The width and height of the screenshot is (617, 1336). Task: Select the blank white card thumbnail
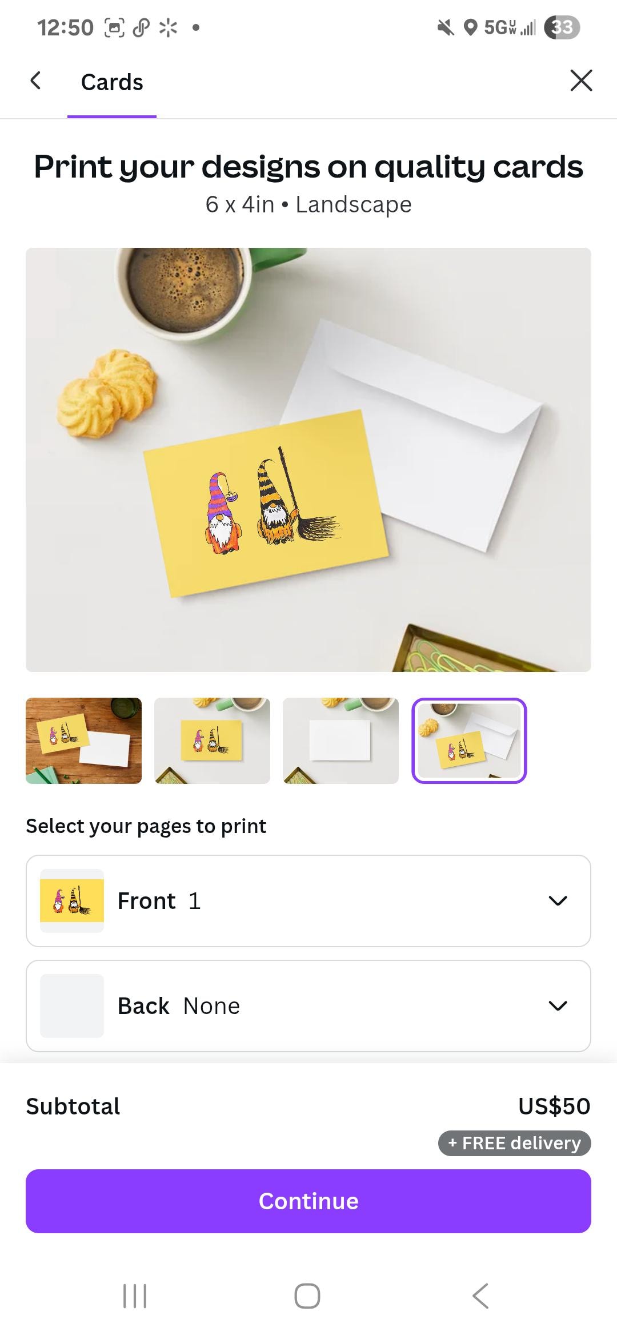coord(340,741)
